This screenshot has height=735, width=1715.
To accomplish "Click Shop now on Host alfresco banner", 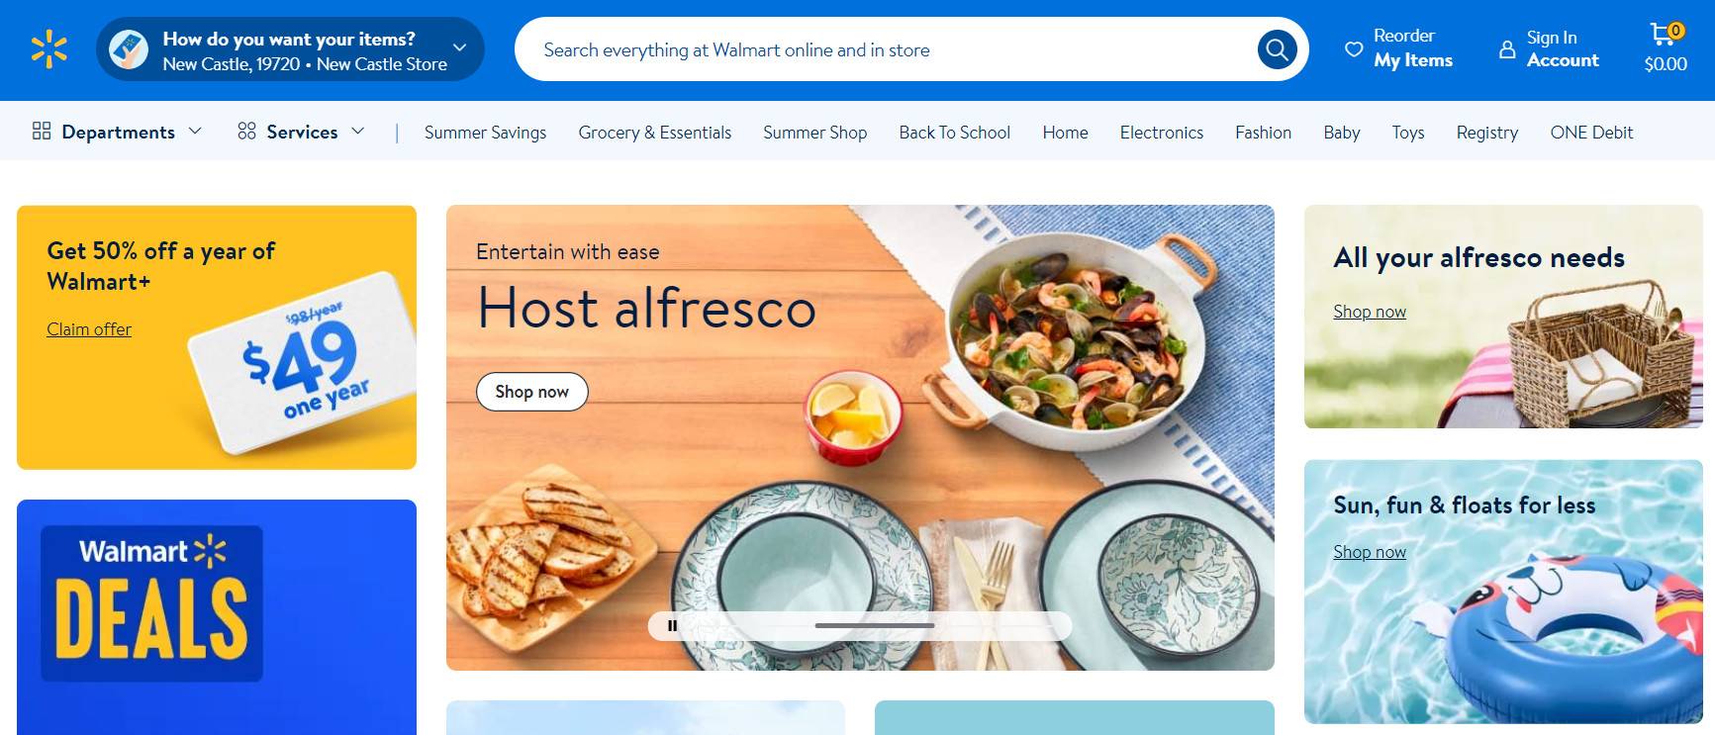I will [x=532, y=392].
